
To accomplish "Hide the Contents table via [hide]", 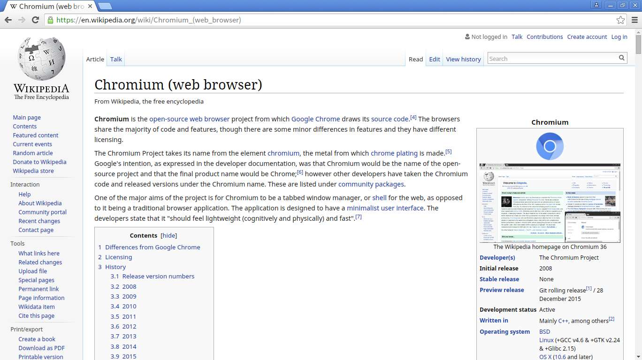I will 169,236.
